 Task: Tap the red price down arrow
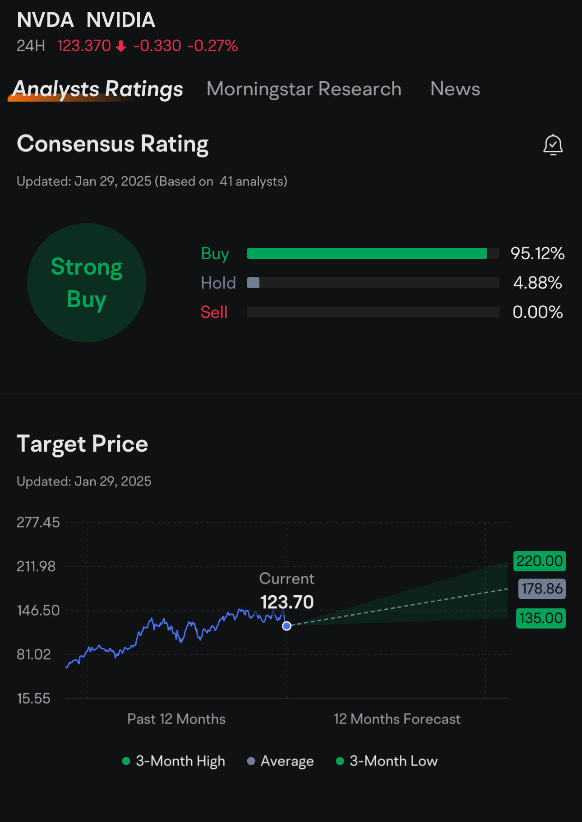[x=121, y=46]
